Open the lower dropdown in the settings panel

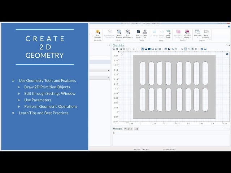[100, 78]
